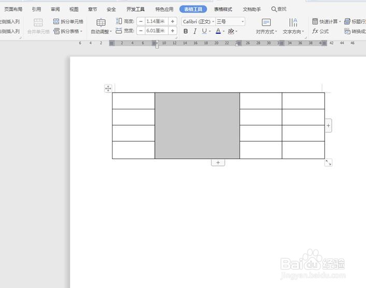
Task: Click 左侧插入列 insert-left command
Action: coord(10,21)
